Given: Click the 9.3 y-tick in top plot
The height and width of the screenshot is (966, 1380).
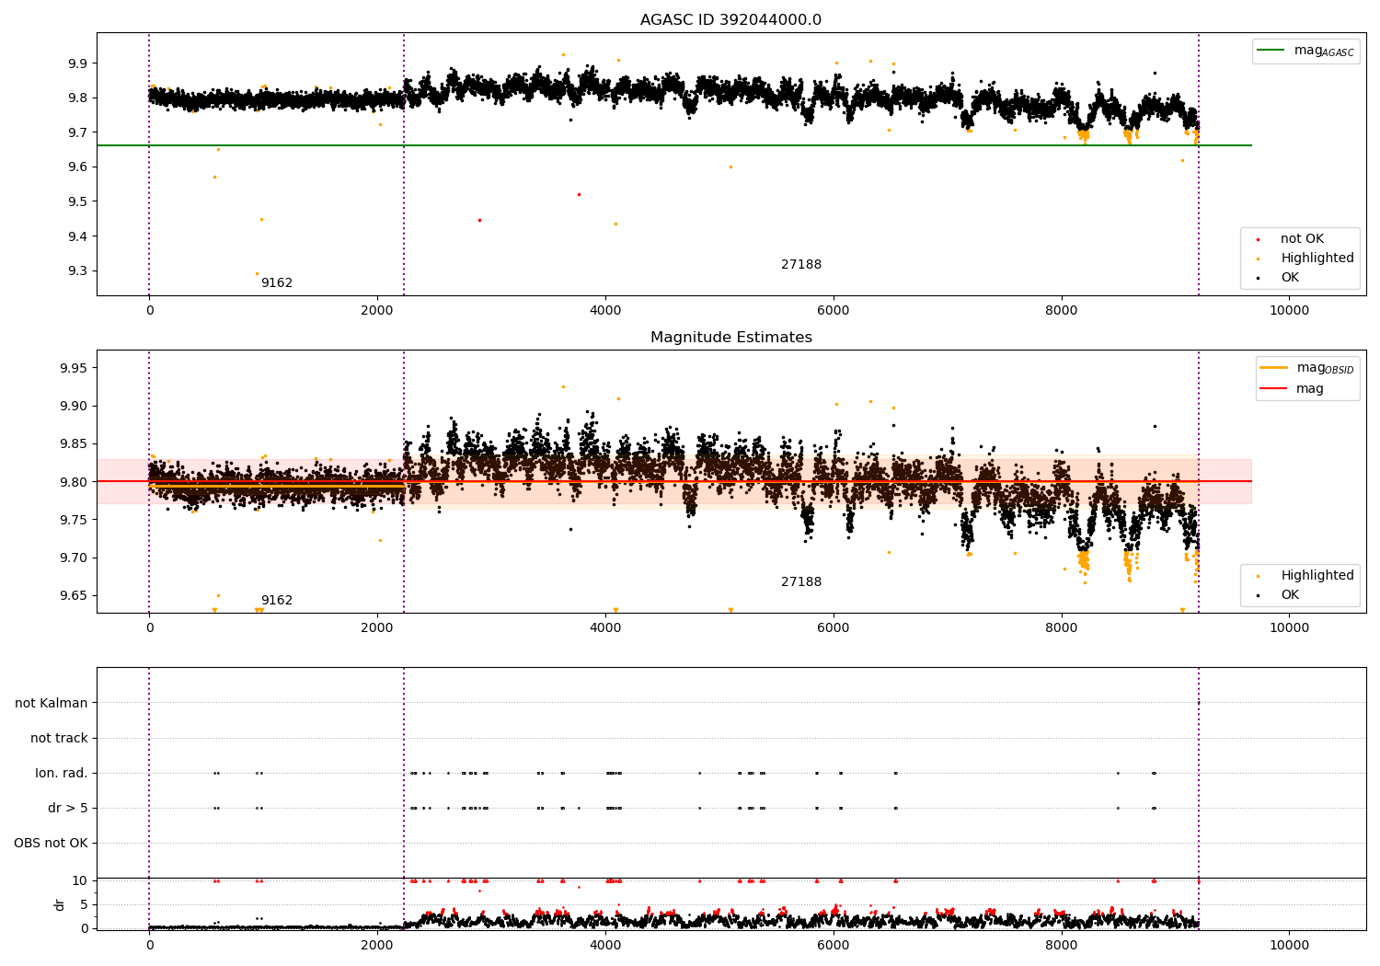Looking at the screenshot, I should coord(77,271).
